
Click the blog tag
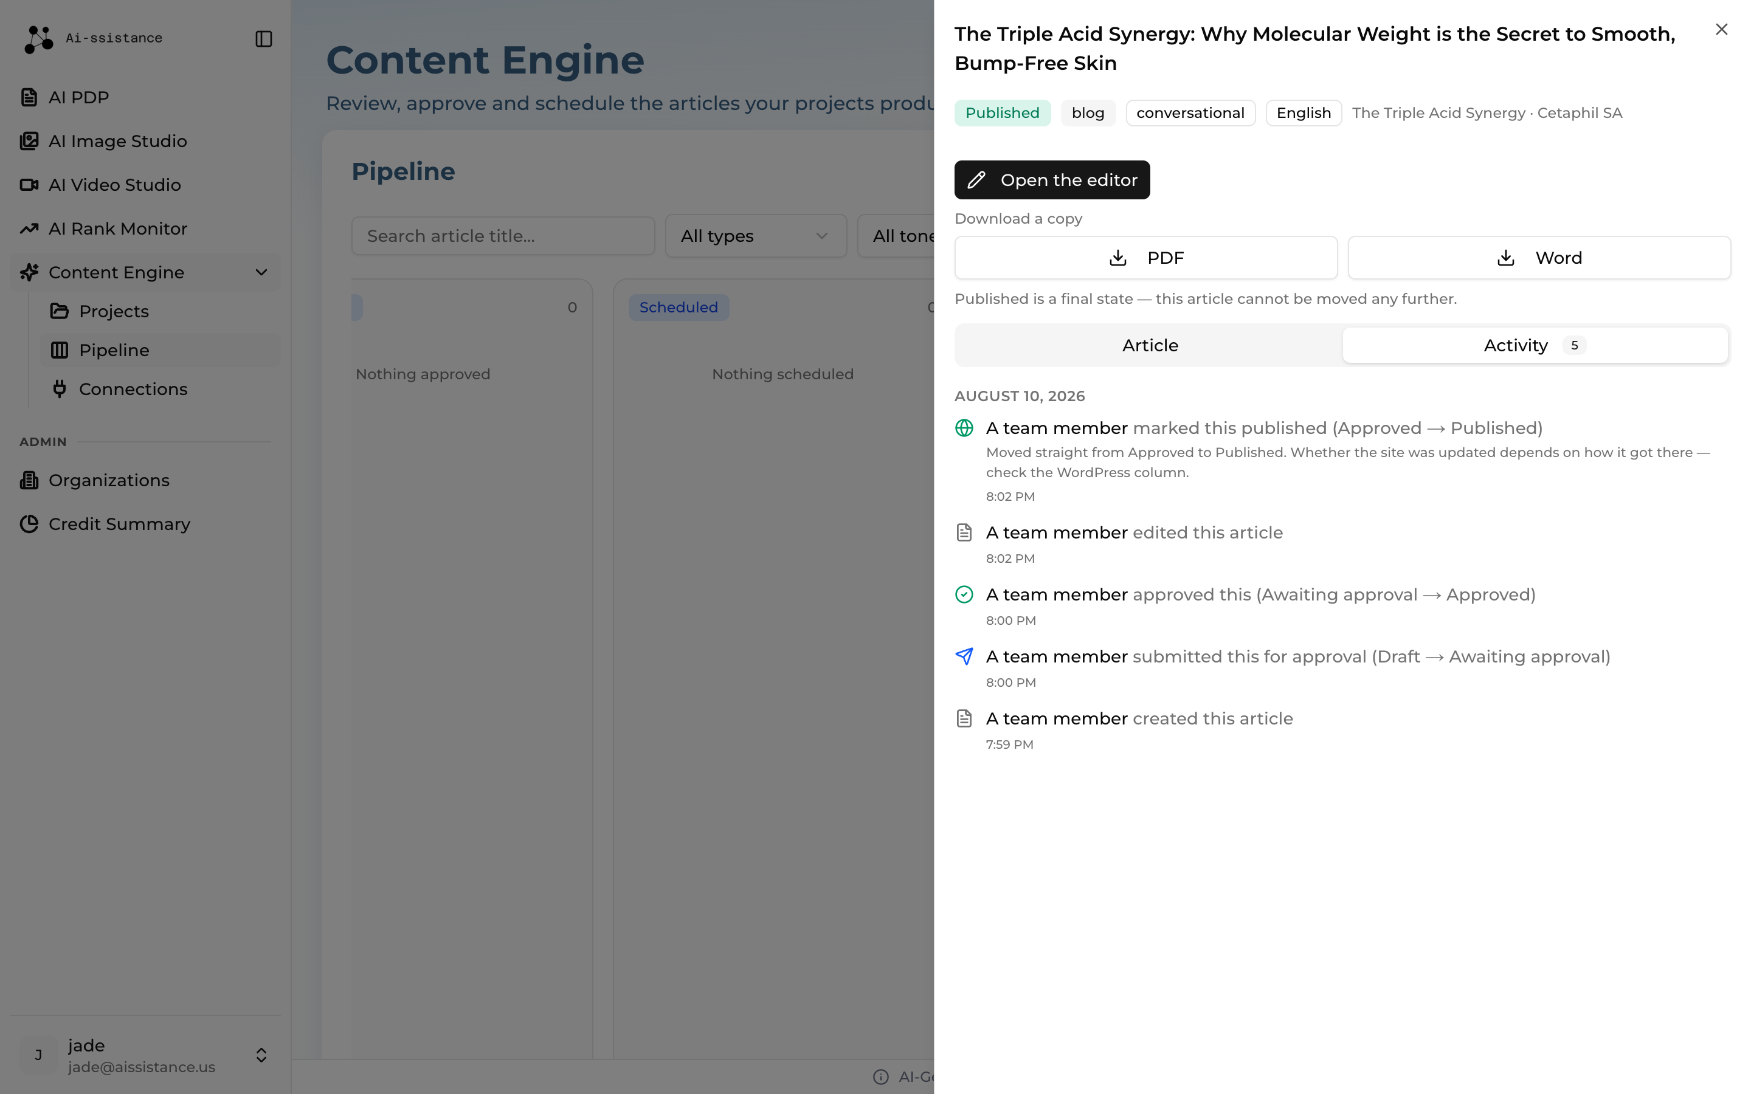click(1088, 113)
